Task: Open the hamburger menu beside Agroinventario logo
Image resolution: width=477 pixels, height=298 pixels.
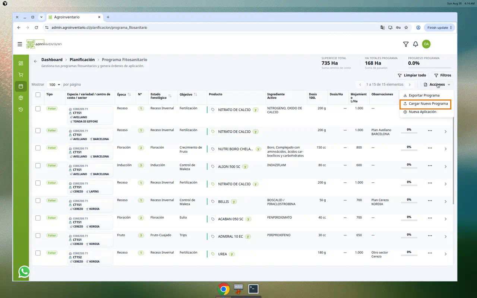Action: tap(20, 44)
